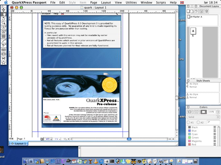Select gradient radio button #2

tap(198, 122)
